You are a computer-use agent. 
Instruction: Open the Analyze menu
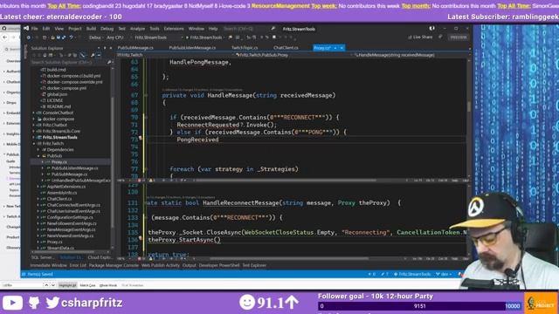[137, 29]
